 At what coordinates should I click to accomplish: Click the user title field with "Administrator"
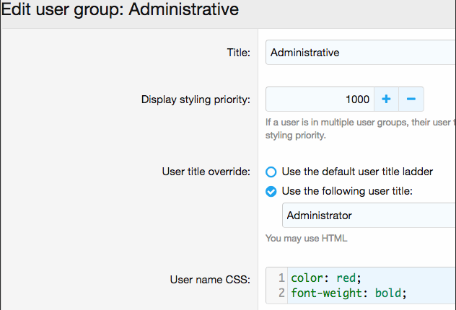[x=368, y=216]
